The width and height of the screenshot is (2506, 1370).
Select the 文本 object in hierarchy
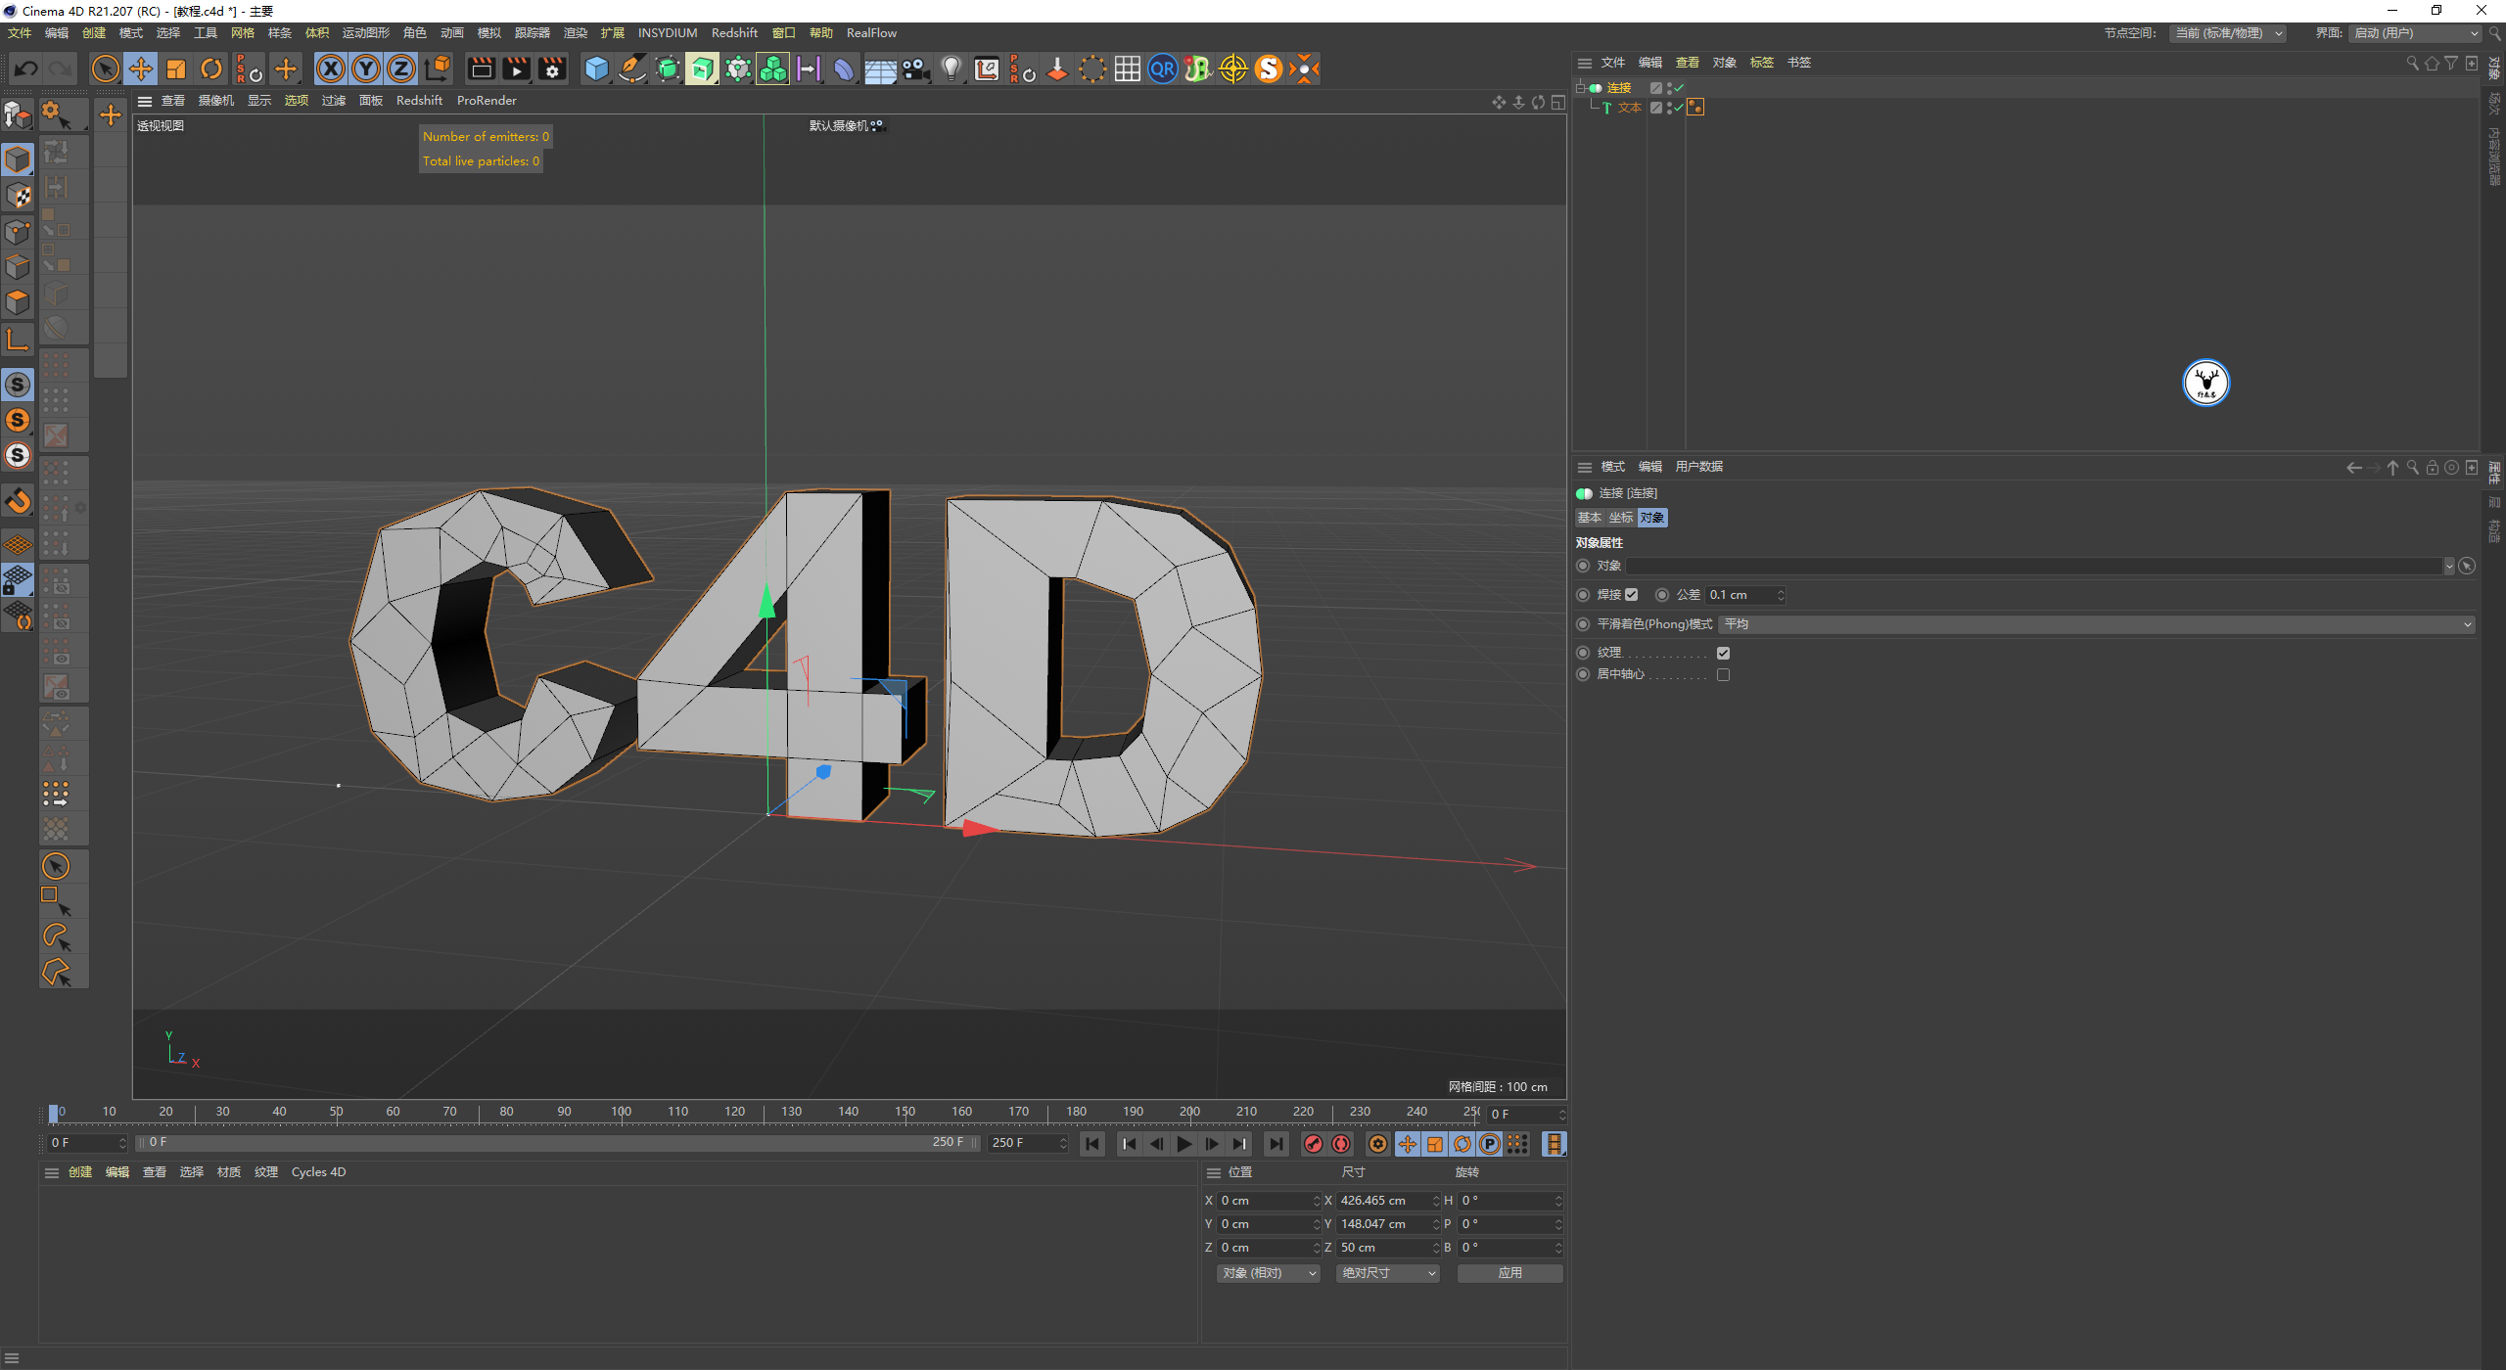(1629, 108)
